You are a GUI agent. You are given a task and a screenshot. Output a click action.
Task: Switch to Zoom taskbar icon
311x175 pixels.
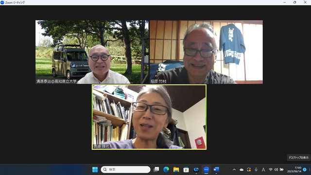(206, 170)
